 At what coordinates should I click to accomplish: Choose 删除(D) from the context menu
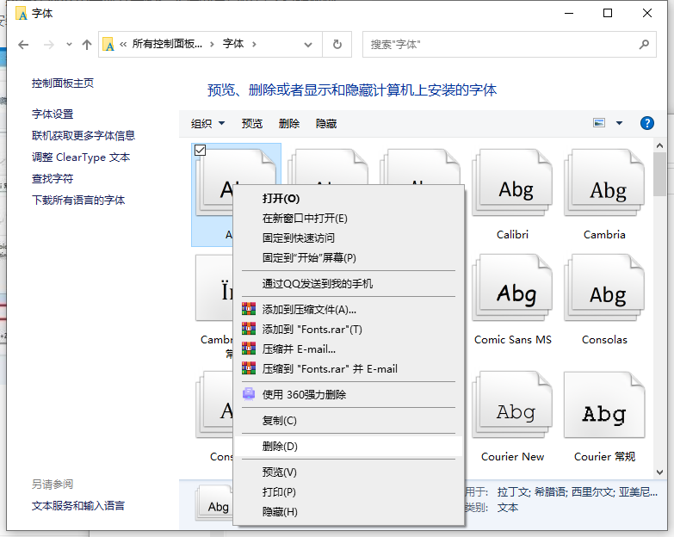tap(280, 446)
